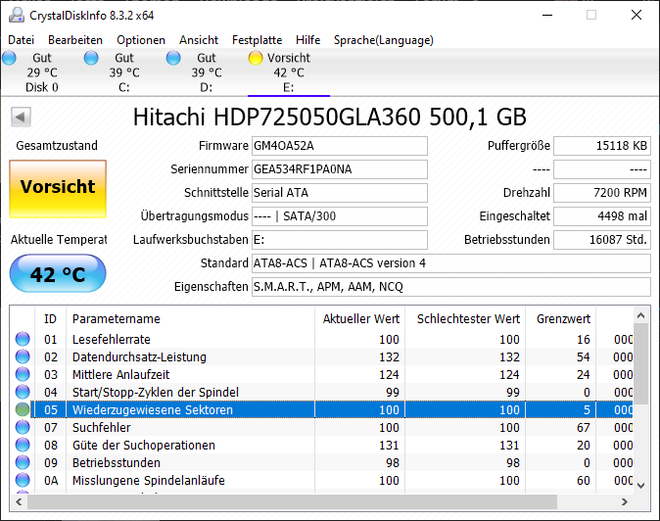
Task: Click the Schlechtester Wert column header
Action: click(465, 319)
